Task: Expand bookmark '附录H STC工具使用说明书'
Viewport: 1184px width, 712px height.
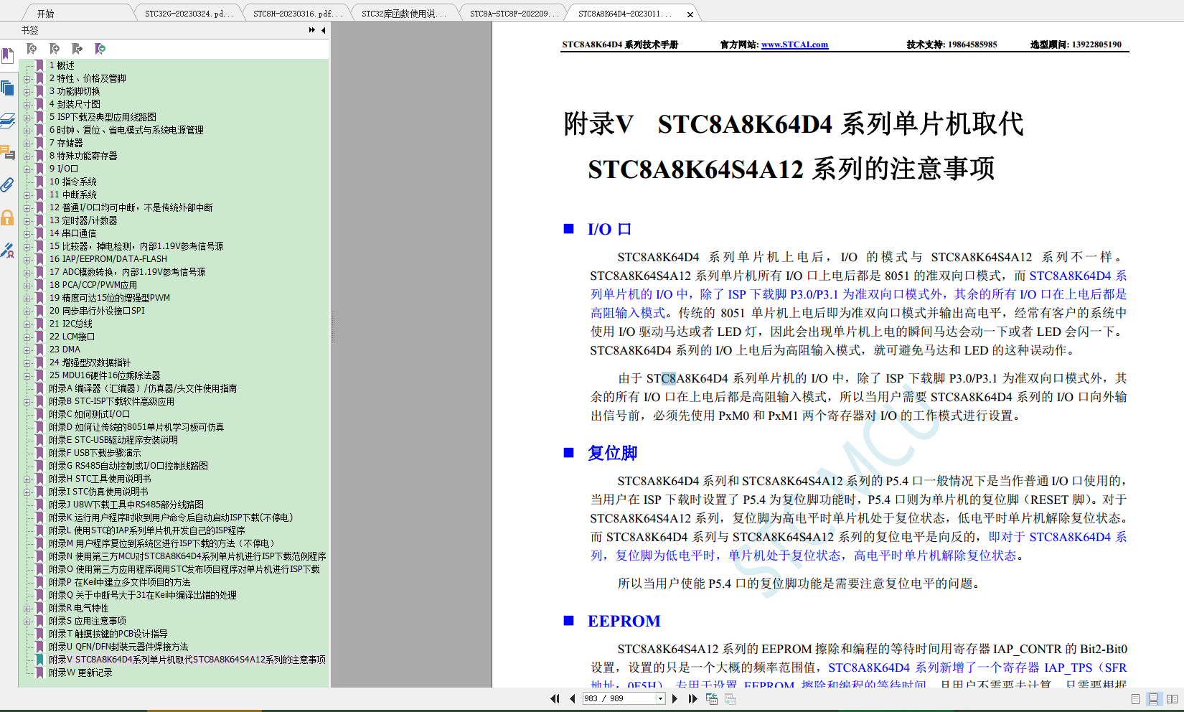Action: coord(27,479)
